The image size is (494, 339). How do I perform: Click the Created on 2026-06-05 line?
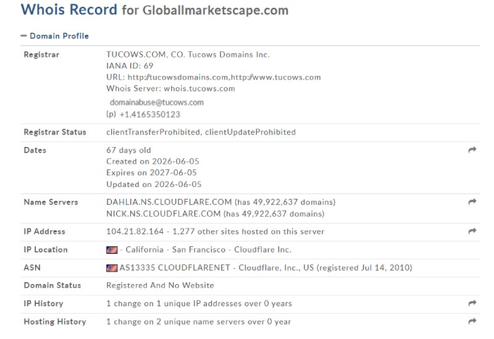(153, 161)
